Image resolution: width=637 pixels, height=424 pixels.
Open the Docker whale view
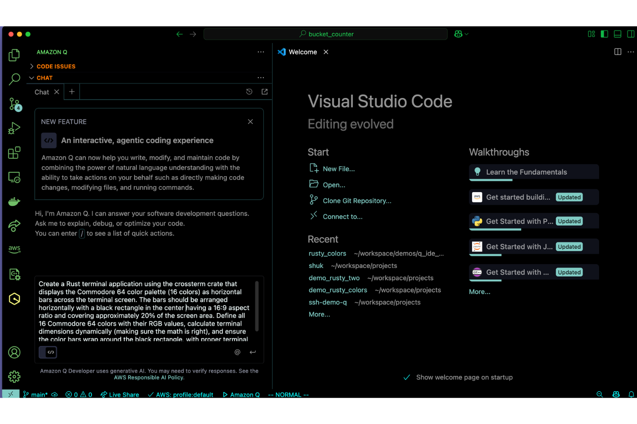[x=14, y=201]
